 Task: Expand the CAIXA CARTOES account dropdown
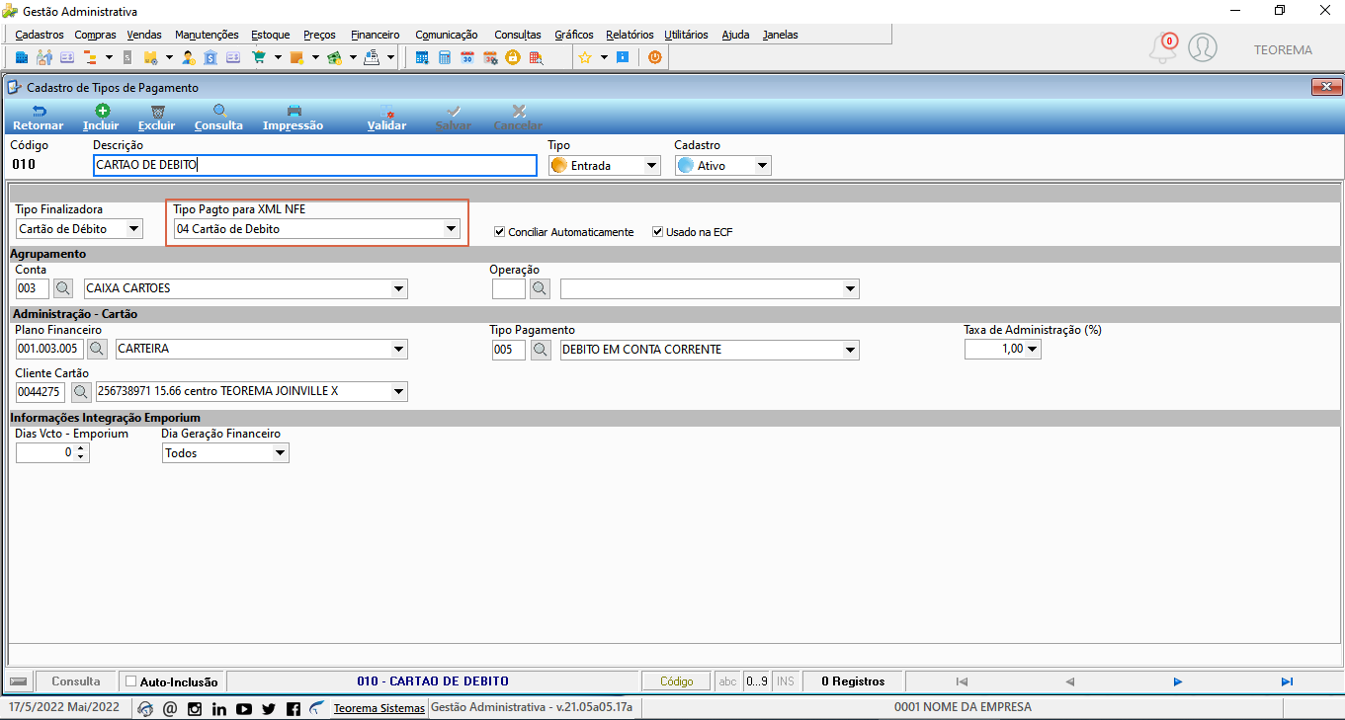coord(399,289)
